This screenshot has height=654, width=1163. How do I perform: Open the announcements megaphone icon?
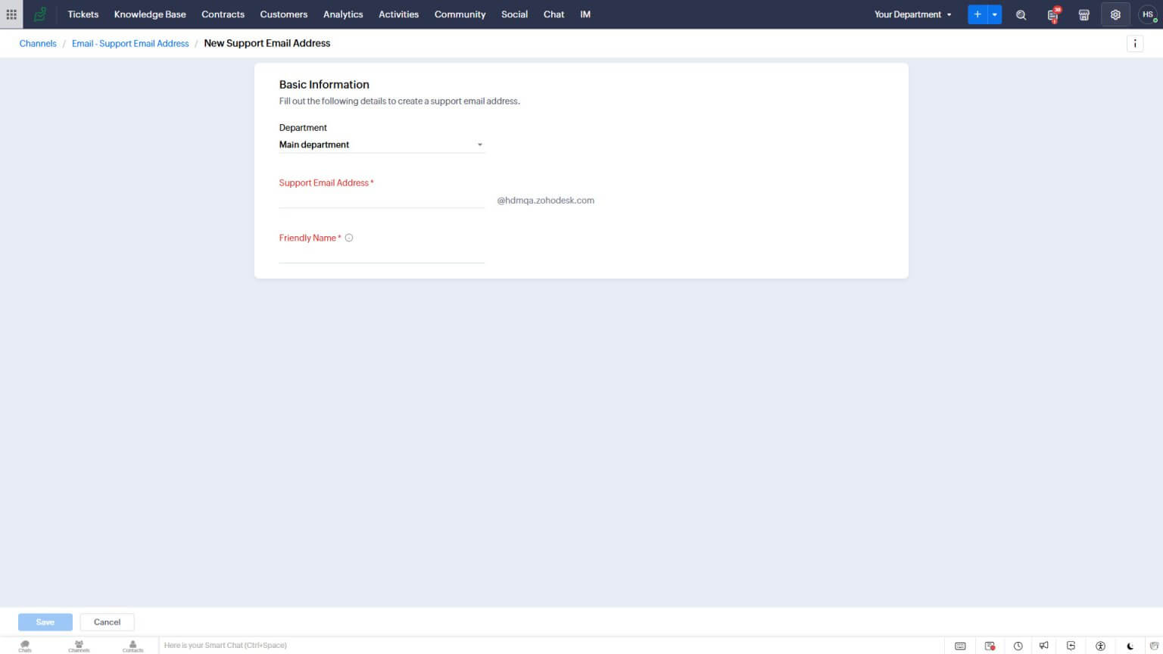coord(1044,645)
